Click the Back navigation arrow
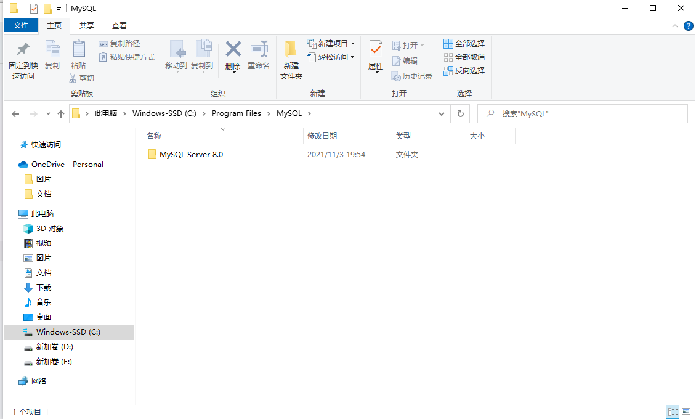The image size is (696, 419). click(x=15, y=114)
